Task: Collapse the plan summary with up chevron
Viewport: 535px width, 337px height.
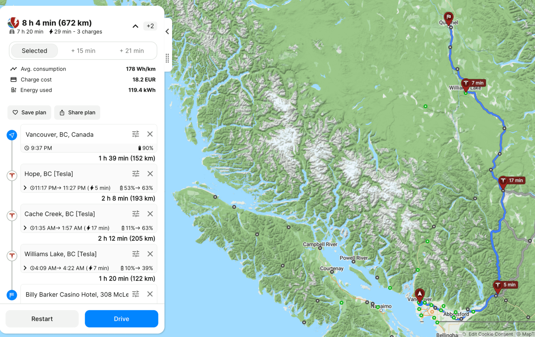Action: point(135,26)
